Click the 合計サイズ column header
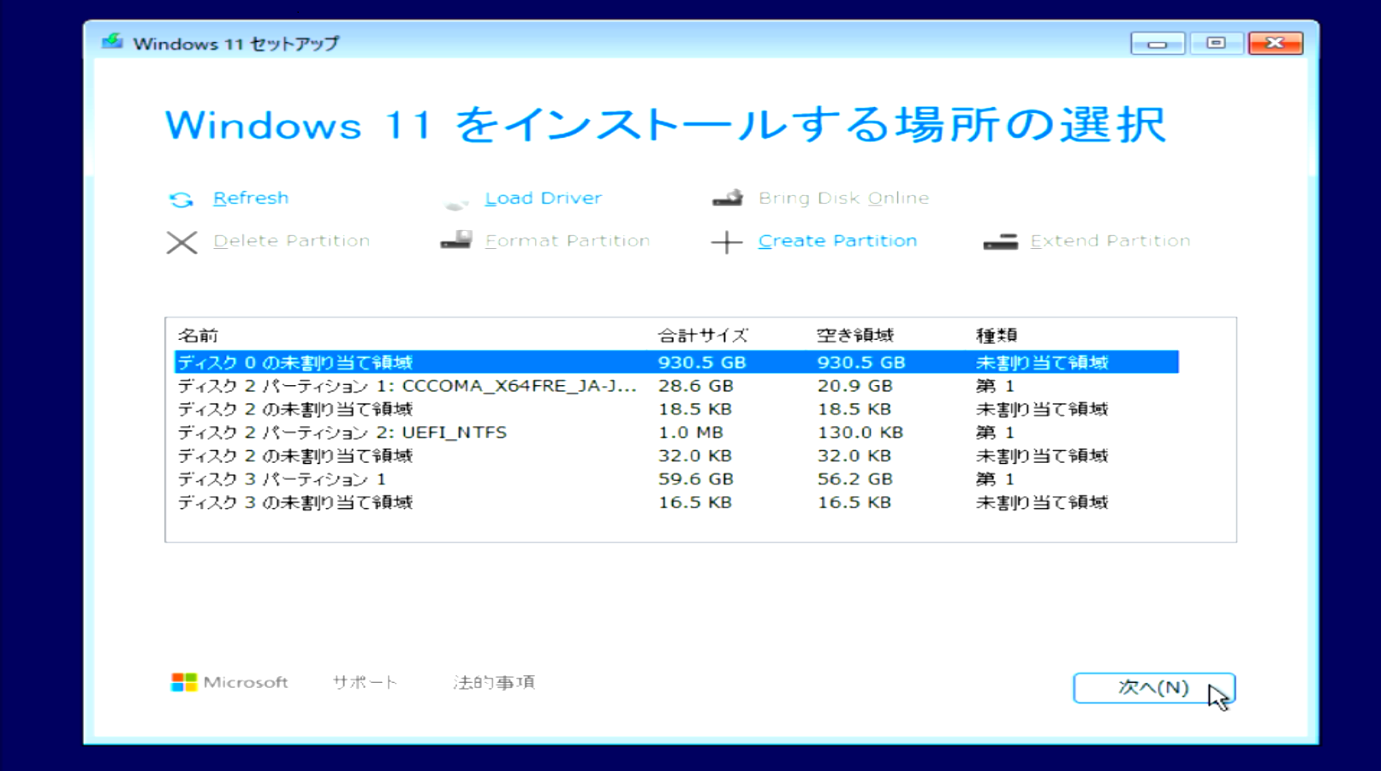The image size is (1381, 771). (x=703, y=335)
